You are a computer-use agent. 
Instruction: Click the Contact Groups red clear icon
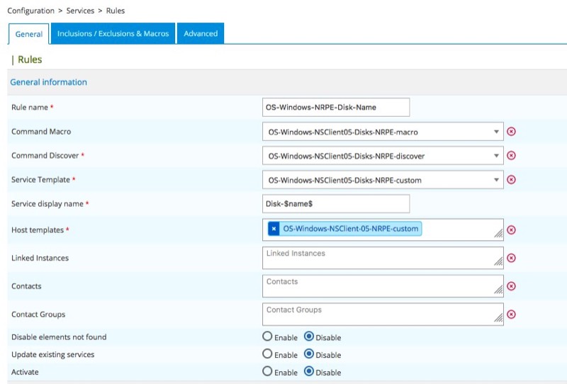(x=511, y=315)
